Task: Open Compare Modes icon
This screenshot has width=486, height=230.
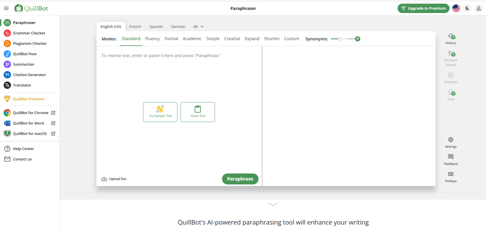Action: point(451,54)
